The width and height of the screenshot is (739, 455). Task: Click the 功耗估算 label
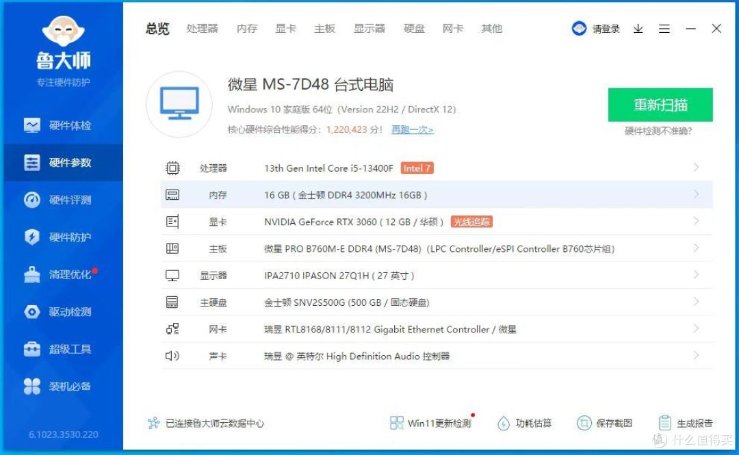[534, 424]
